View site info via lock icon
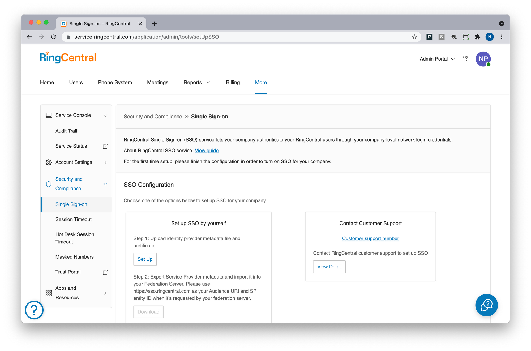Viewport: 531px width, 351px height. coord(68,37)
